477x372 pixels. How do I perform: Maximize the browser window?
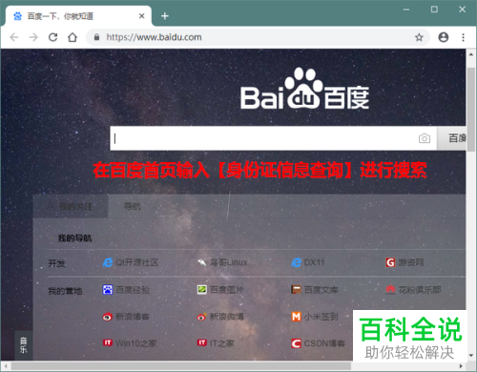(x=434, y=10)
